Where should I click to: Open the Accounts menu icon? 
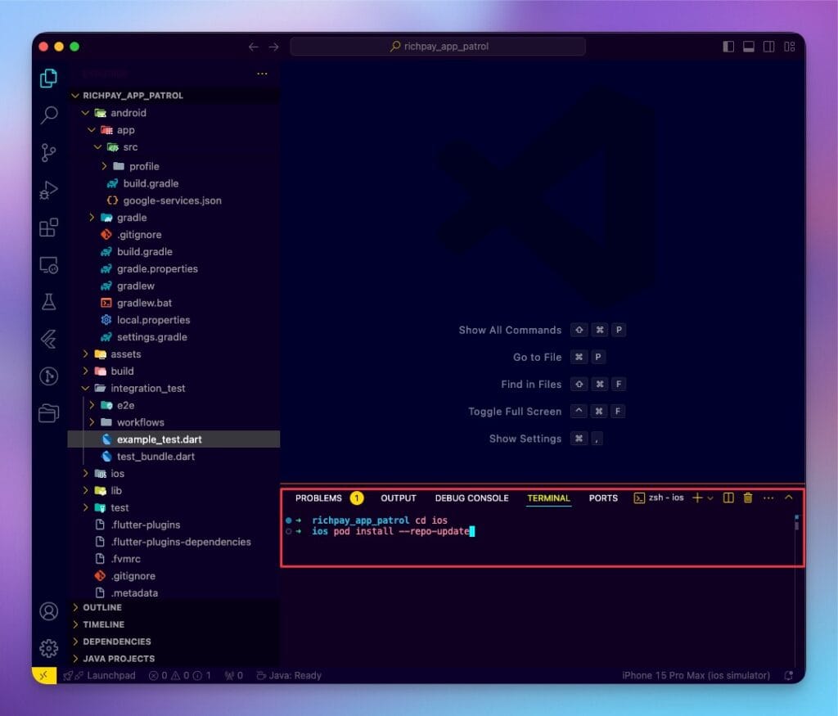48,611
